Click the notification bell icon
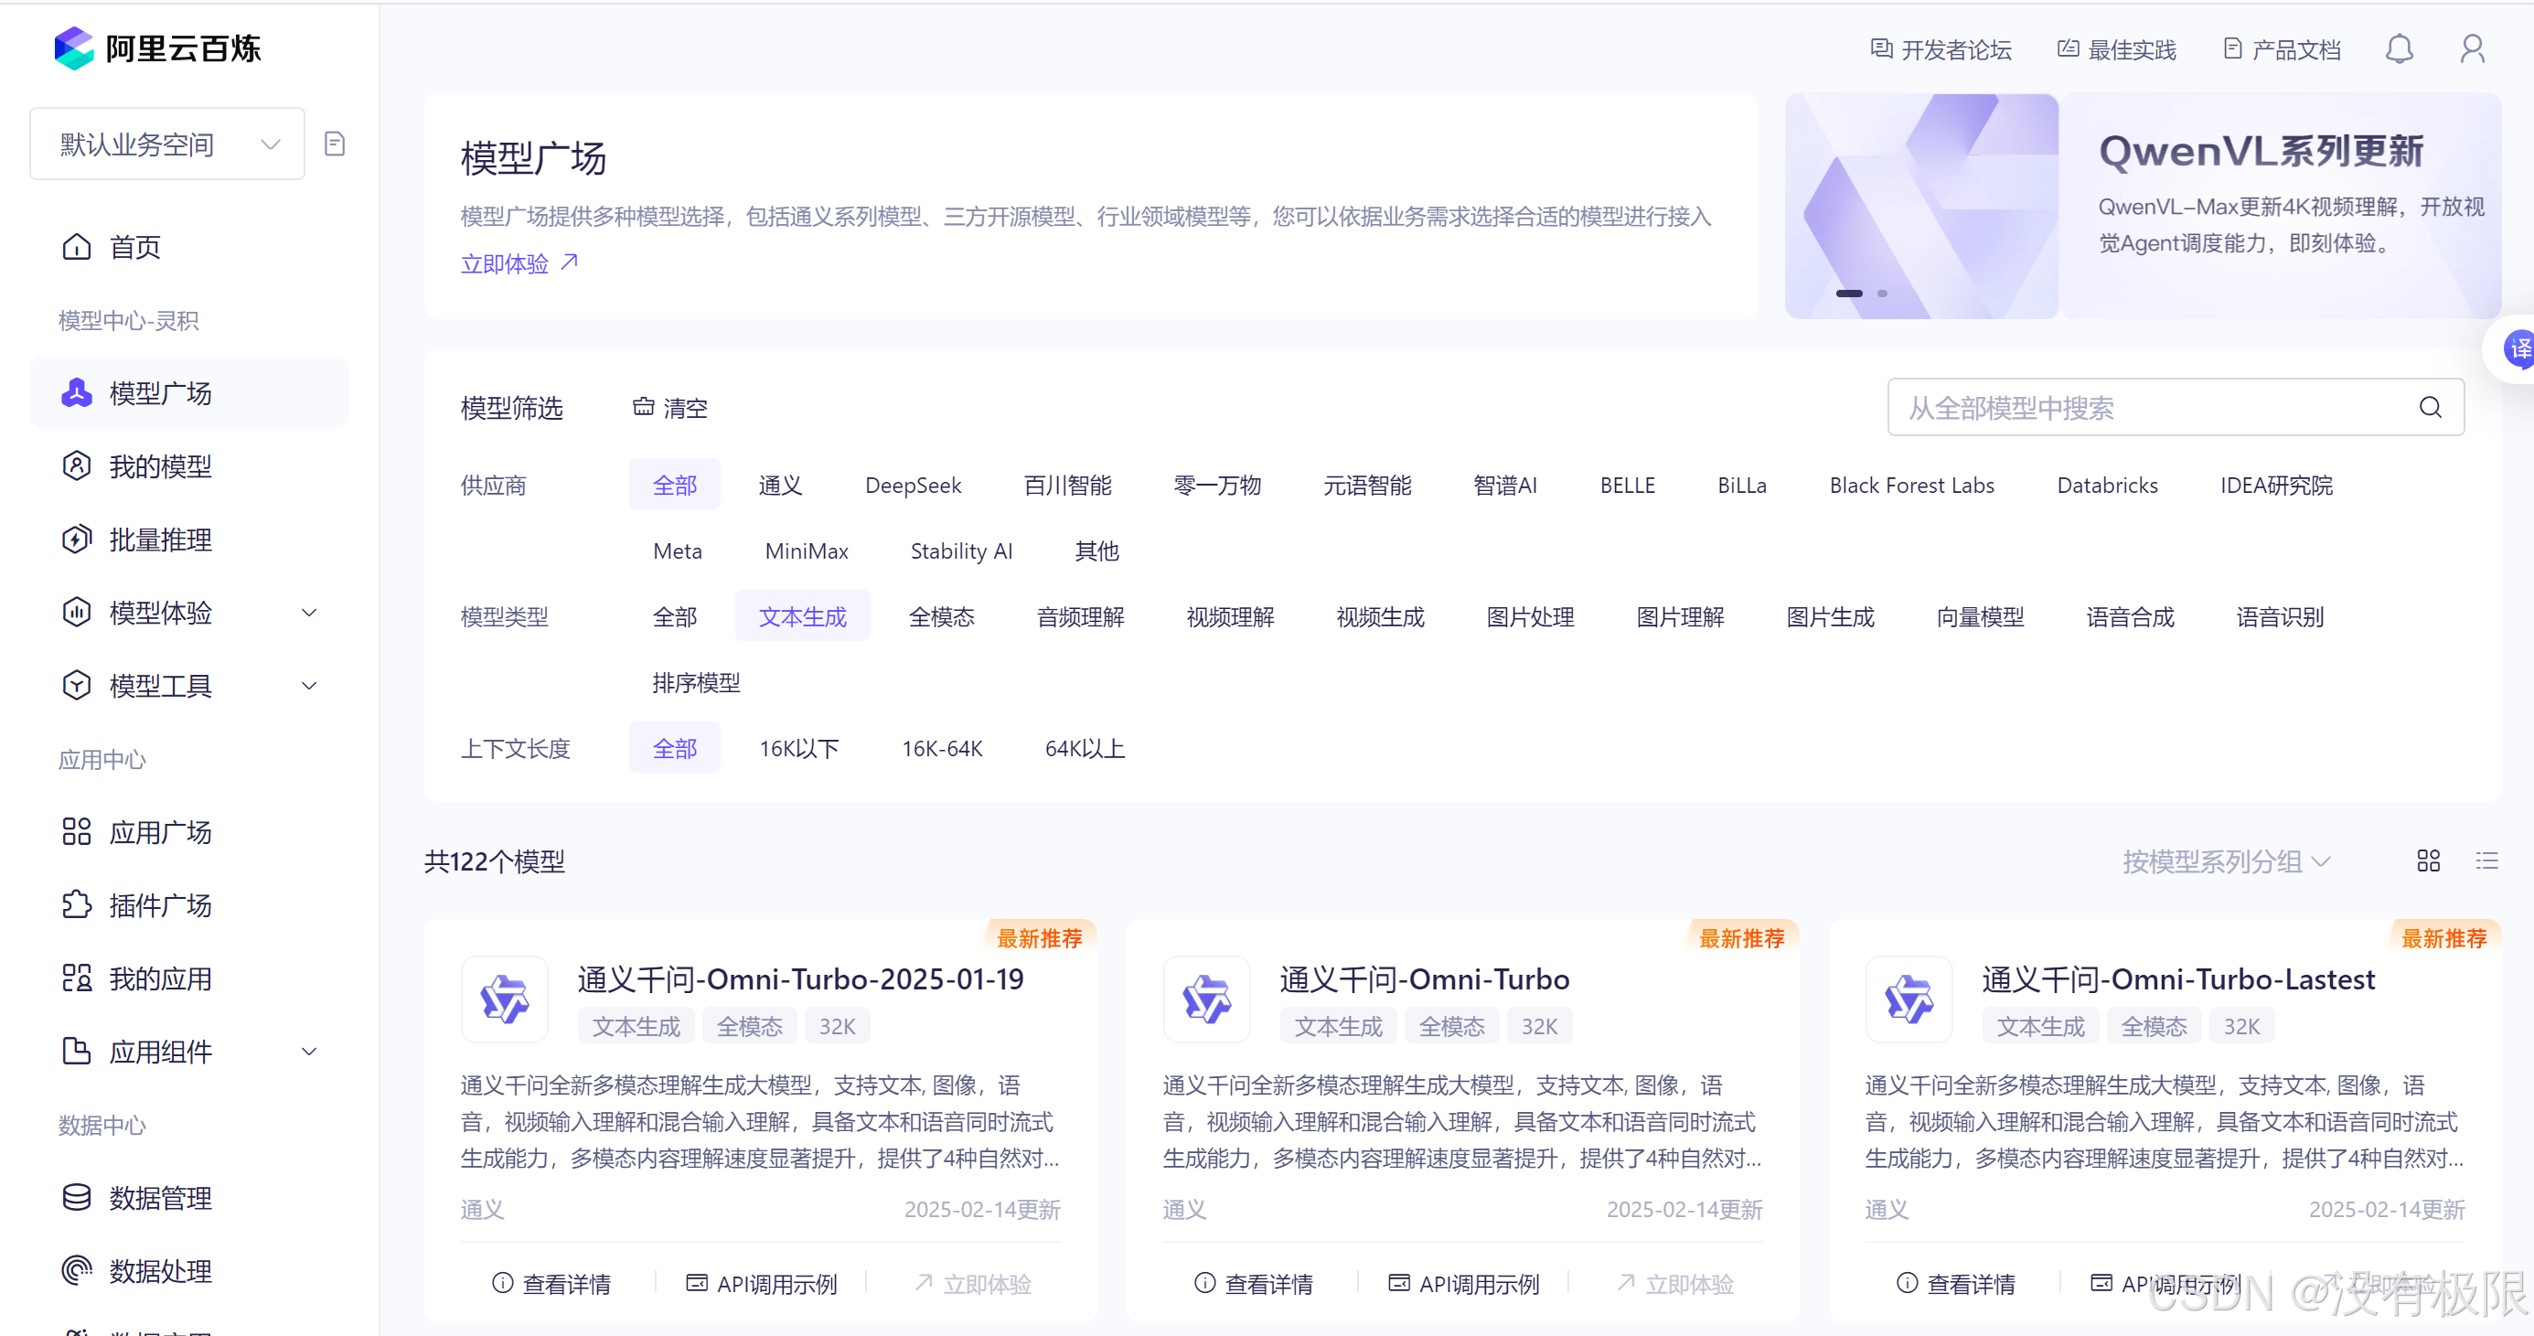 (2399, 49)
